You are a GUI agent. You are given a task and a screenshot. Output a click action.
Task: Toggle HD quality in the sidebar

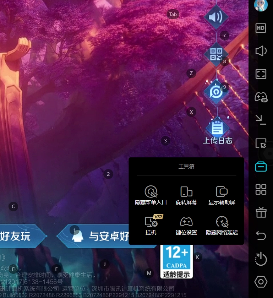point(261,28)
